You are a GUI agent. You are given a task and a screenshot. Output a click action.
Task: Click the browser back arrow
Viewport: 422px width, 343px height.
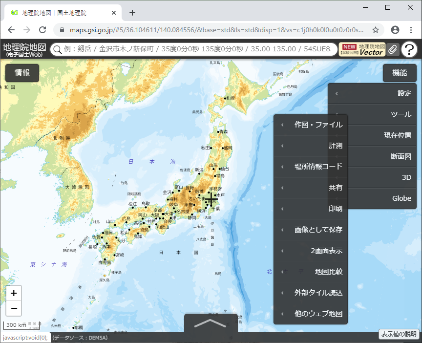[x=11, y=30]
